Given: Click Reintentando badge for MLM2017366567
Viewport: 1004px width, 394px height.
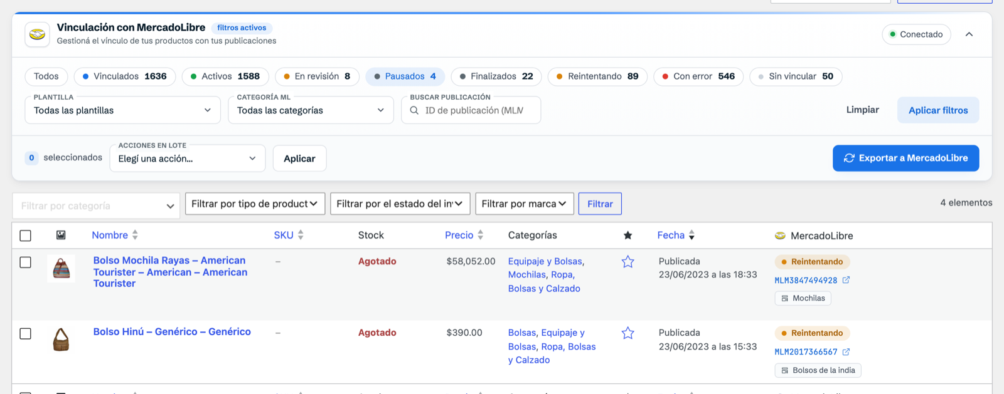Looking at the screenshot, I should 812,333.
